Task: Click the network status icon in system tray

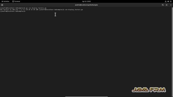Action: point(165,1)
